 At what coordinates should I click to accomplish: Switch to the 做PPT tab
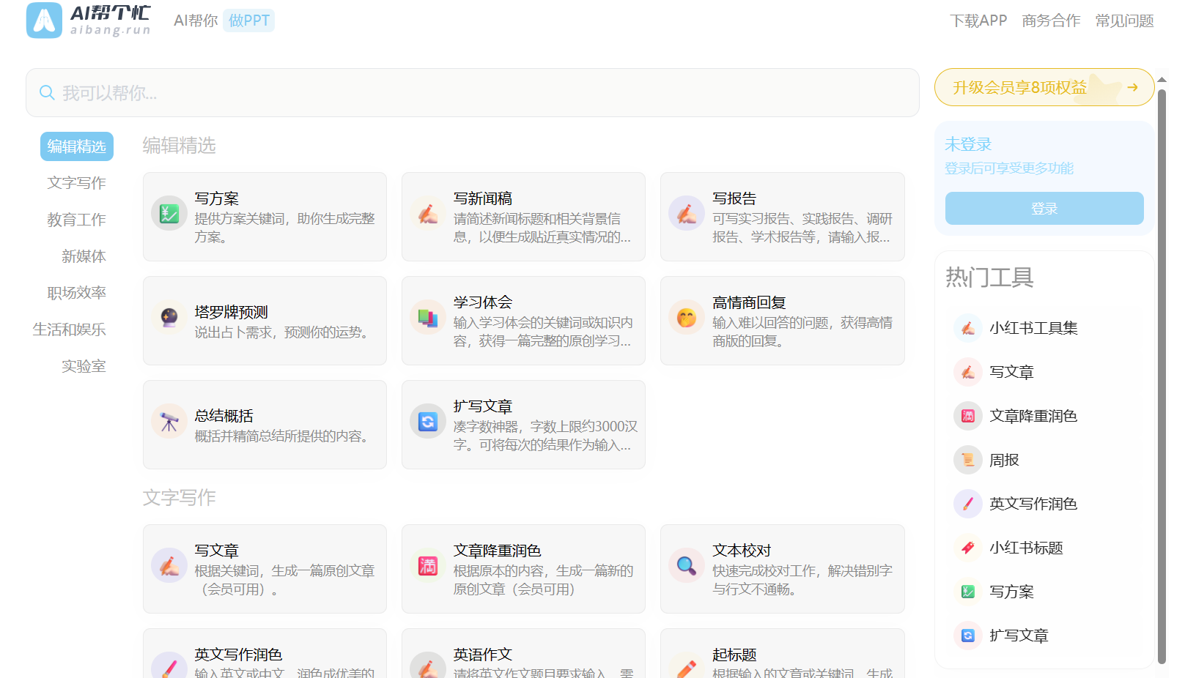click(x=248, y=21)
